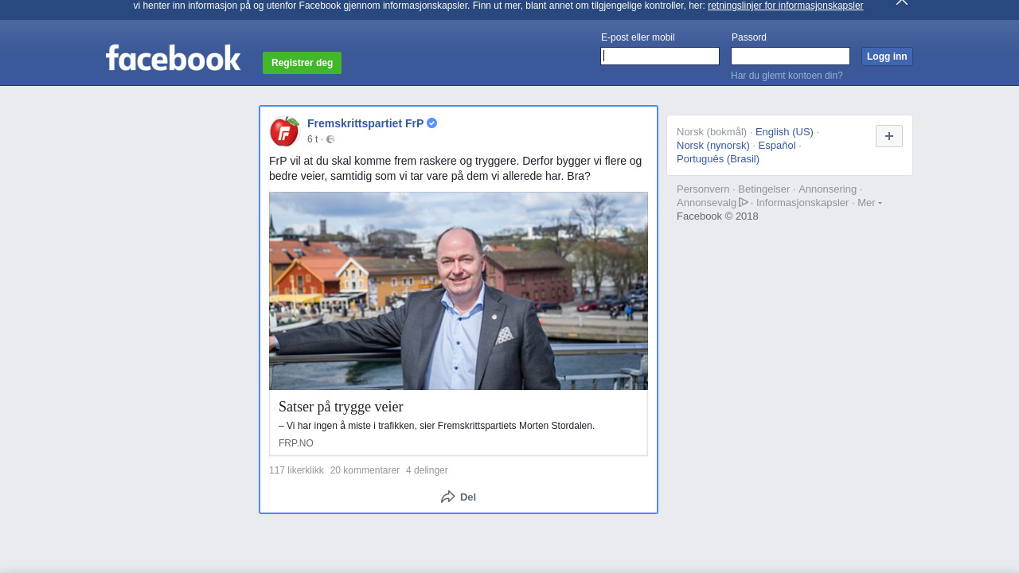Open Fremskrittspartiet FrP page name link

(365, 123)
